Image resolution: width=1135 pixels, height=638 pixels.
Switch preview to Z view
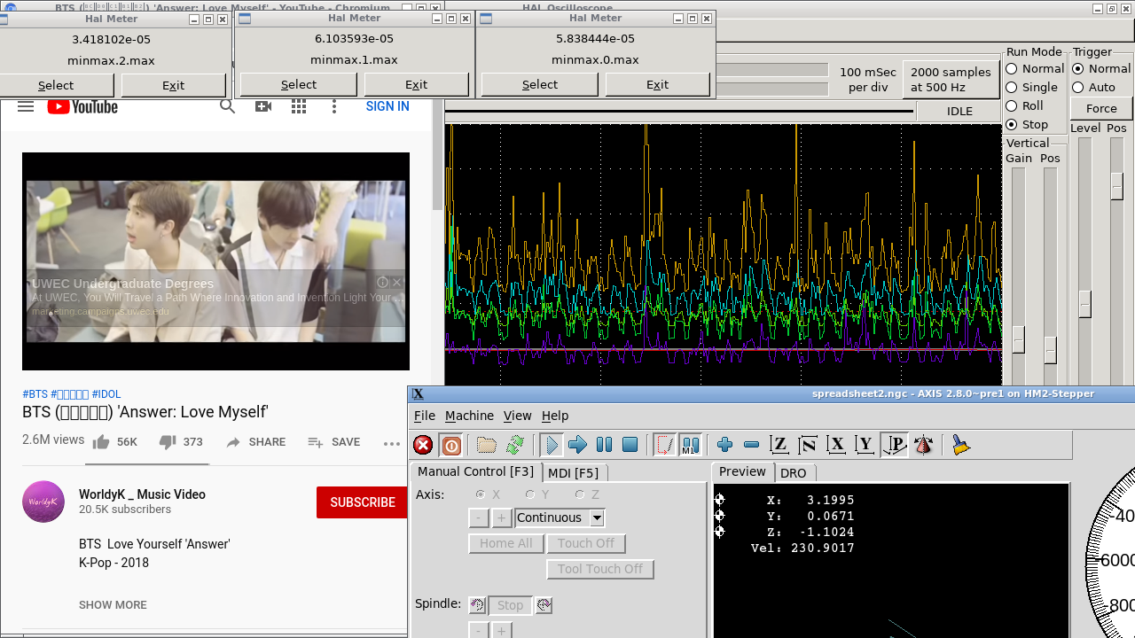coord(779,445)
